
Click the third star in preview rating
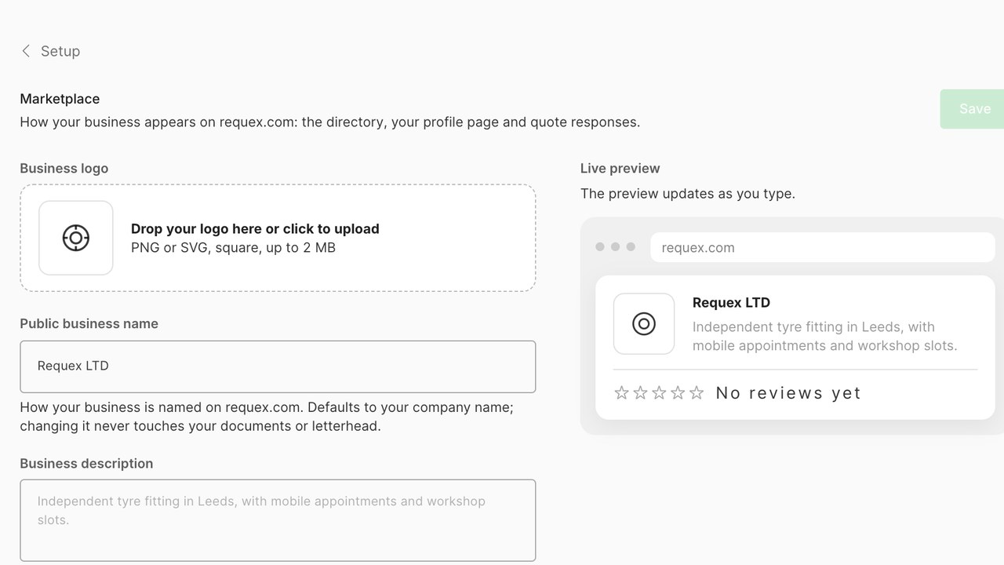click(x=660, y=393)
